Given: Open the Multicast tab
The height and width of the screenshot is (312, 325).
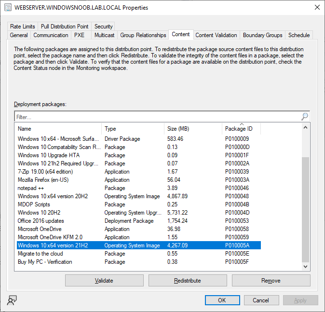Looking at the screenshot, I should pos(105,35).
